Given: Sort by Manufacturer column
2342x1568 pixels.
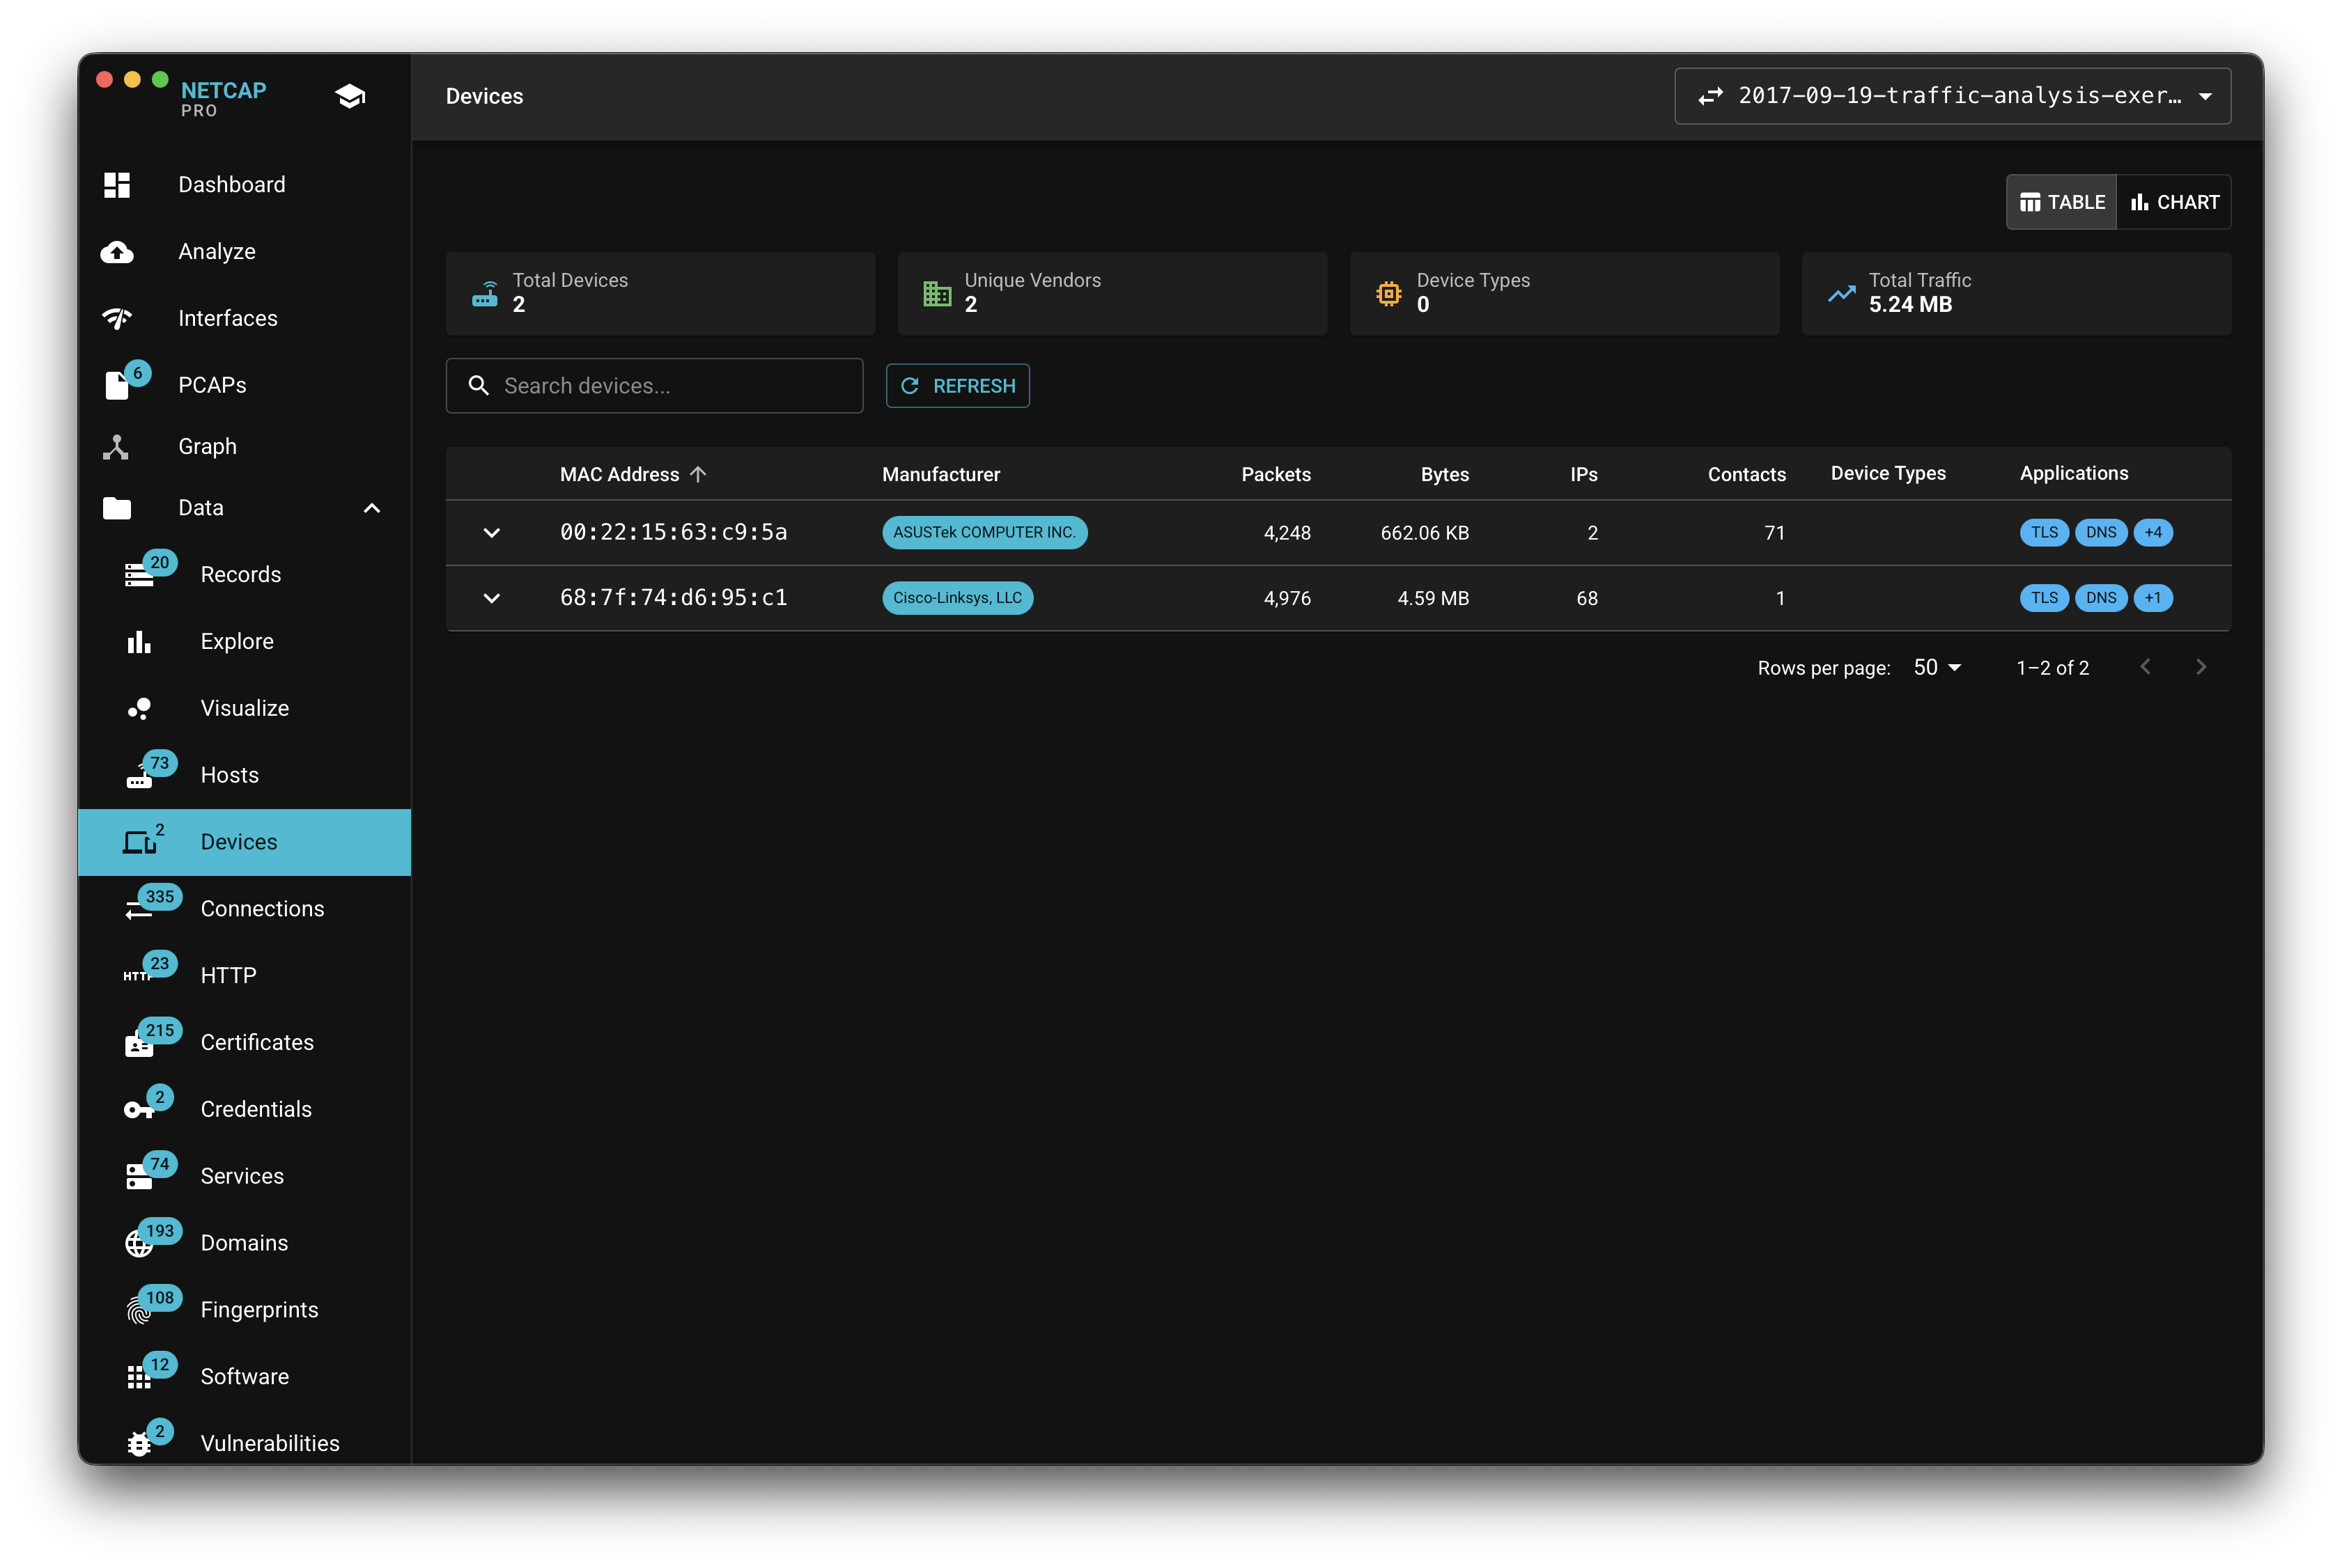Looking at the screenshot, I should pos(940,474).
